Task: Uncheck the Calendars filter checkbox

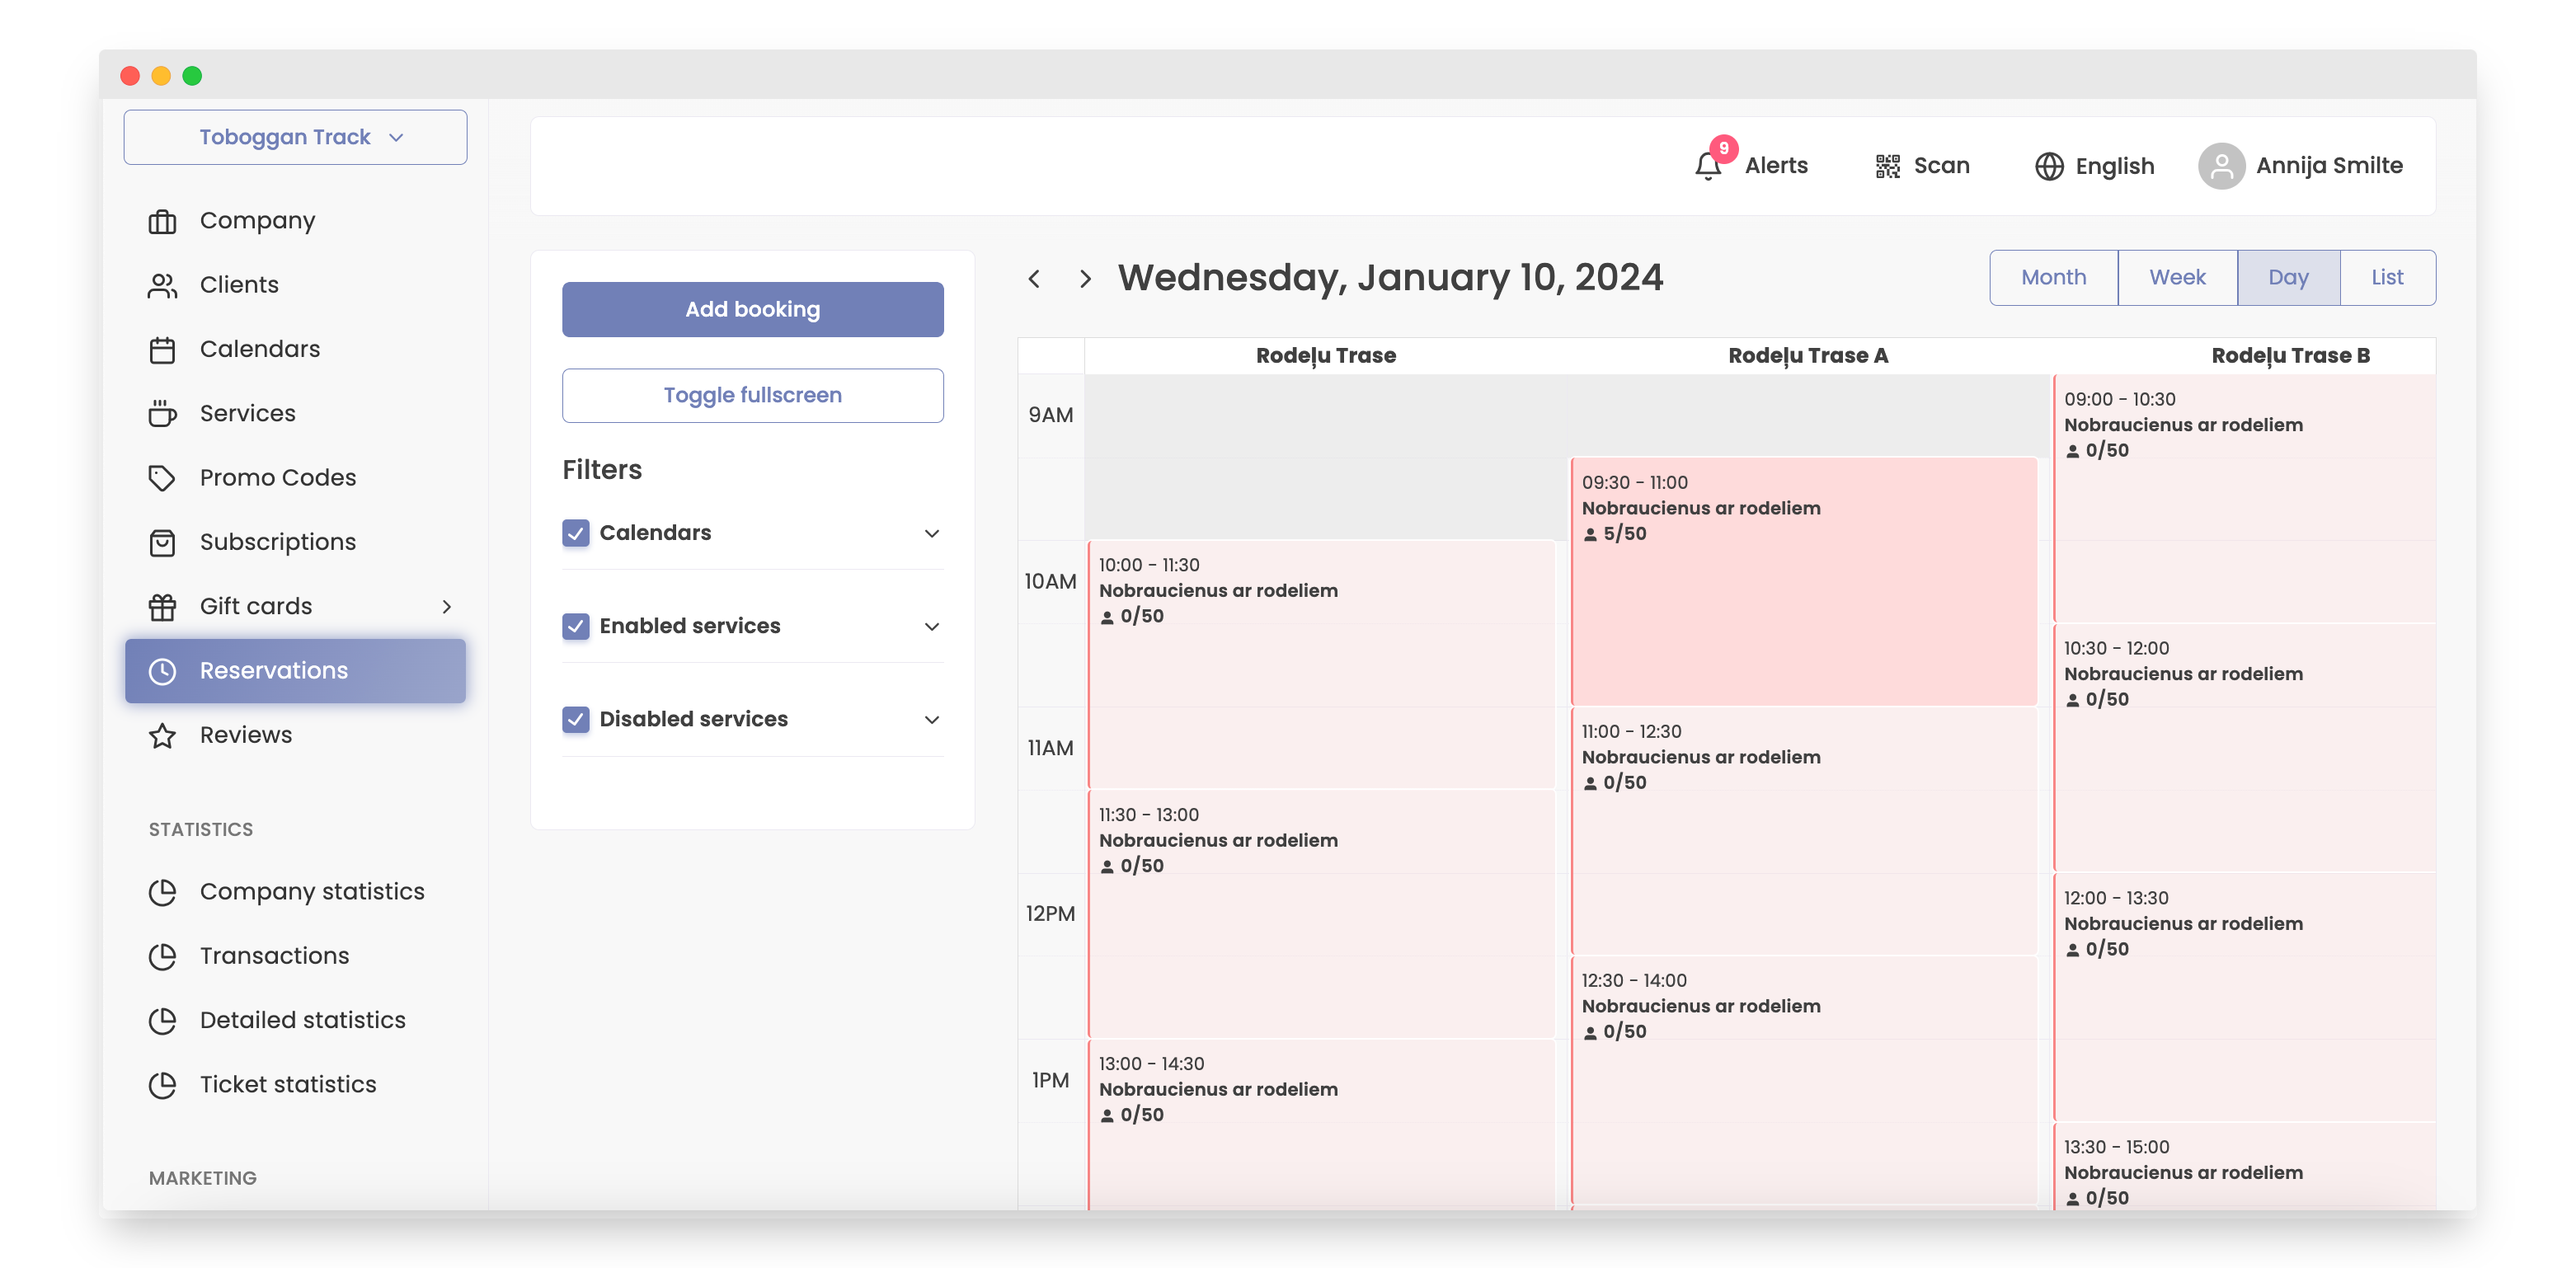Action: [575, 533]
